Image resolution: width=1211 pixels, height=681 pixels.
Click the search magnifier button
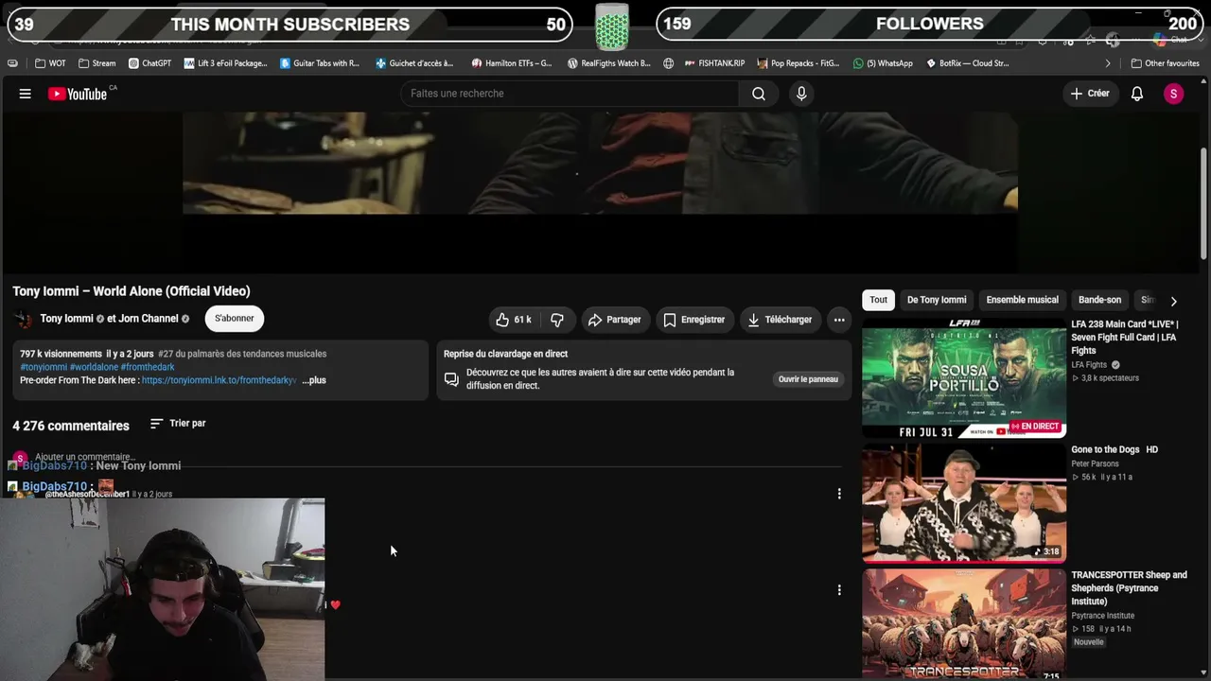759,94
